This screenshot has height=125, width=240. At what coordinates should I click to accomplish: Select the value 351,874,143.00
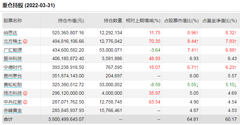pyautogui.click(x=68, y=76)
